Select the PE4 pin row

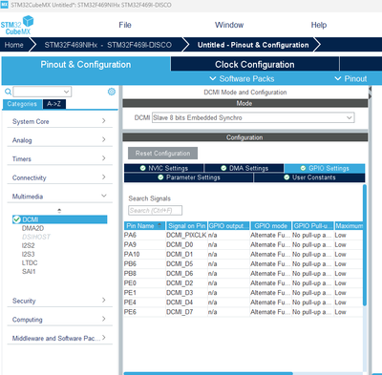[244, 302]
